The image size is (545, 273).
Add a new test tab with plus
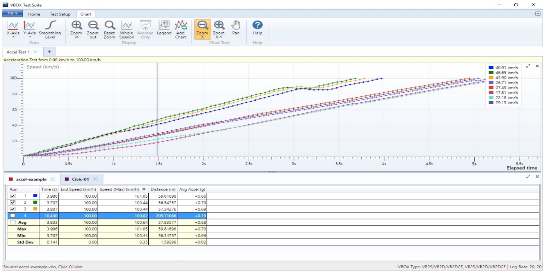click(x=49, y=52)
